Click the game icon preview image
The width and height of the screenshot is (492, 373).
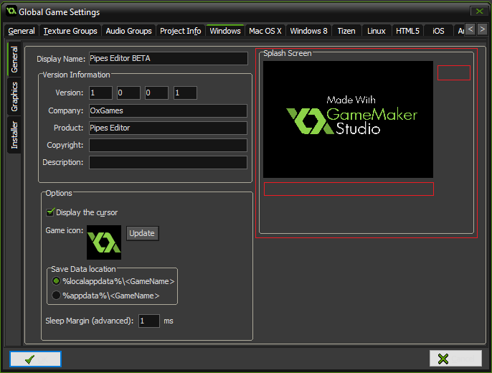tap(104, 242)
